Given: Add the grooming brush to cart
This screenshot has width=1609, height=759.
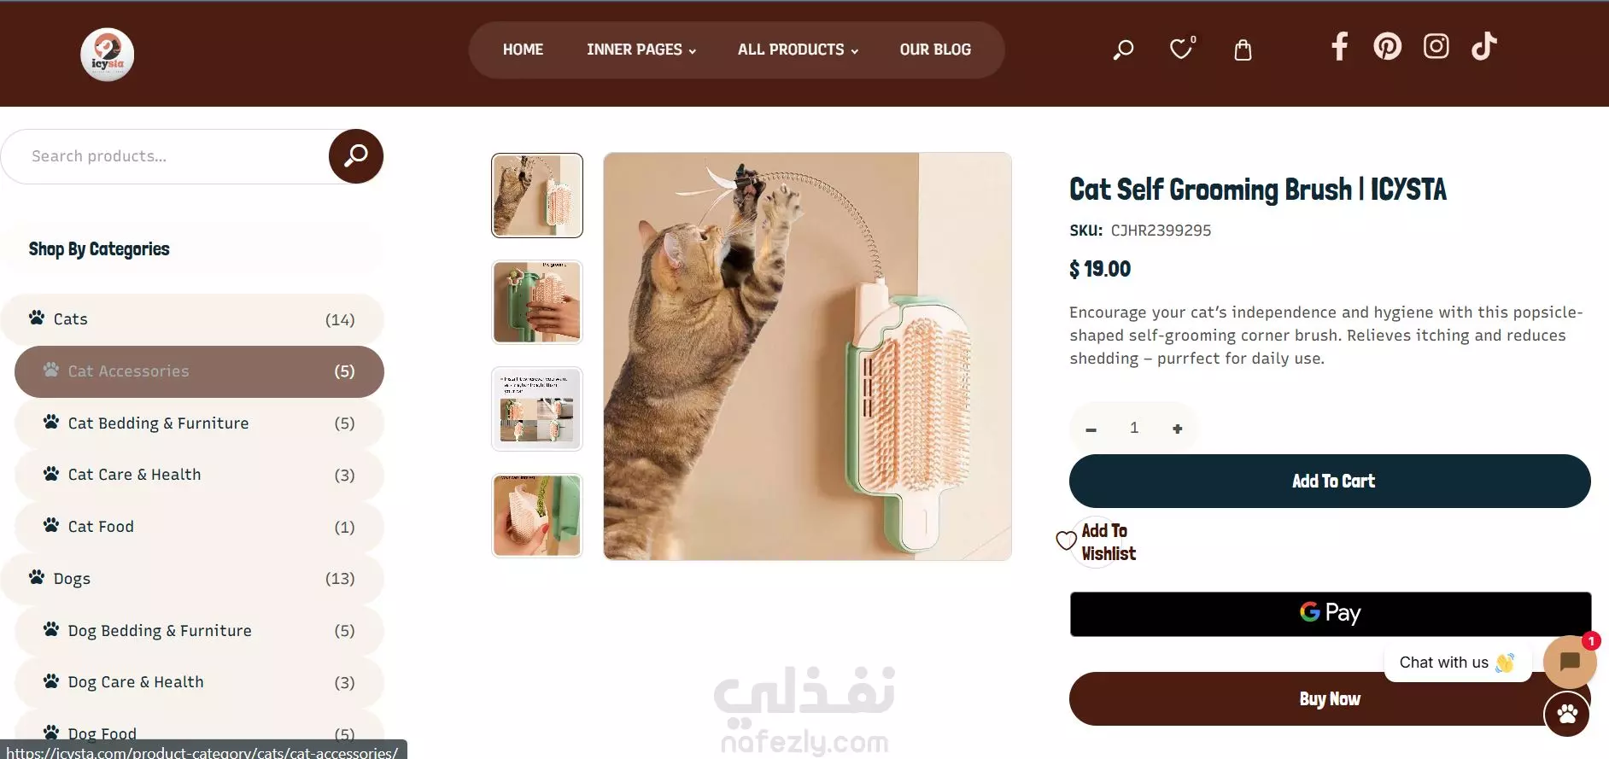Looking at the screenshot, I should pos(1330,482).
